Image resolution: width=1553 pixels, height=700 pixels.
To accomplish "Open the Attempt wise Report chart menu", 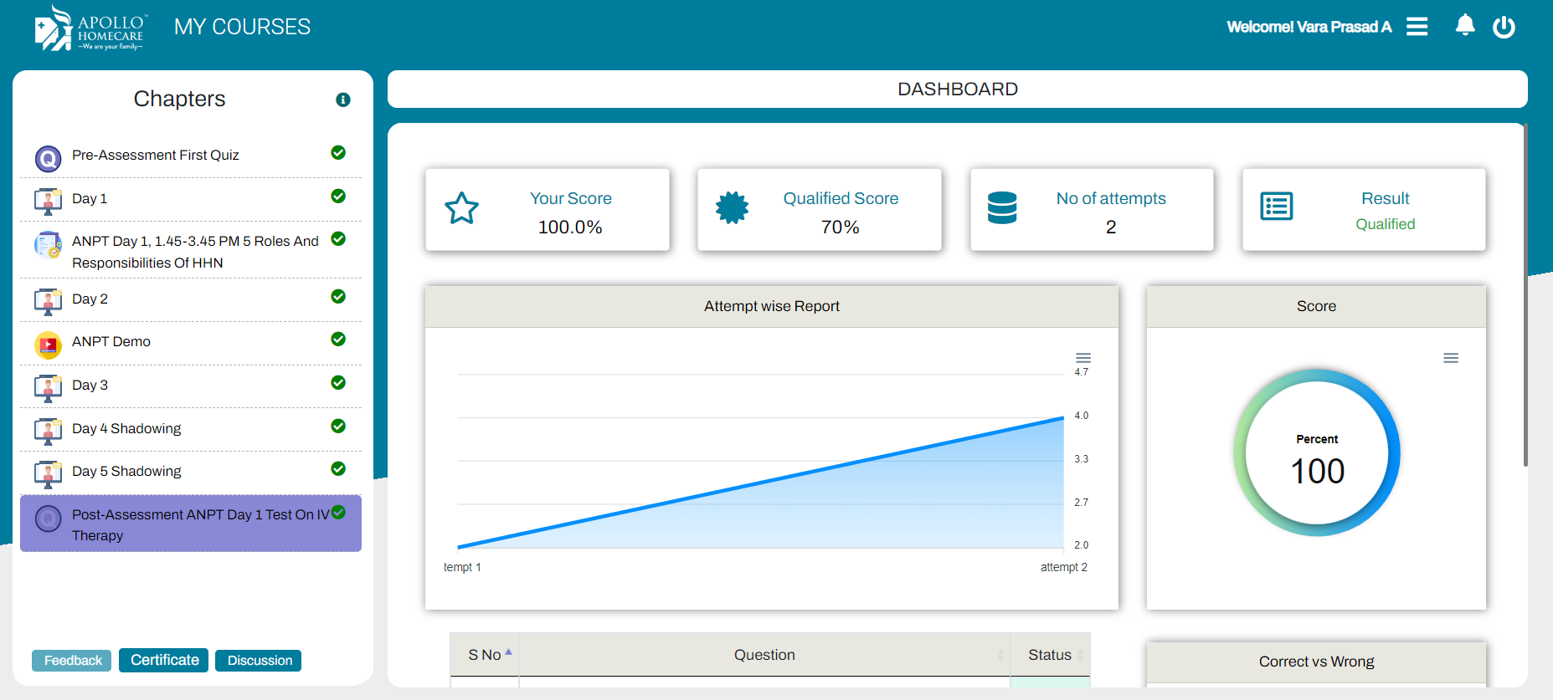I will pyautogui.click(x=1082, y=358).
